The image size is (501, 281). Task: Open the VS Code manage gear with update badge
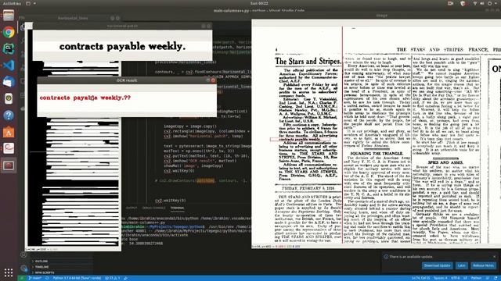tap(23, 269)
